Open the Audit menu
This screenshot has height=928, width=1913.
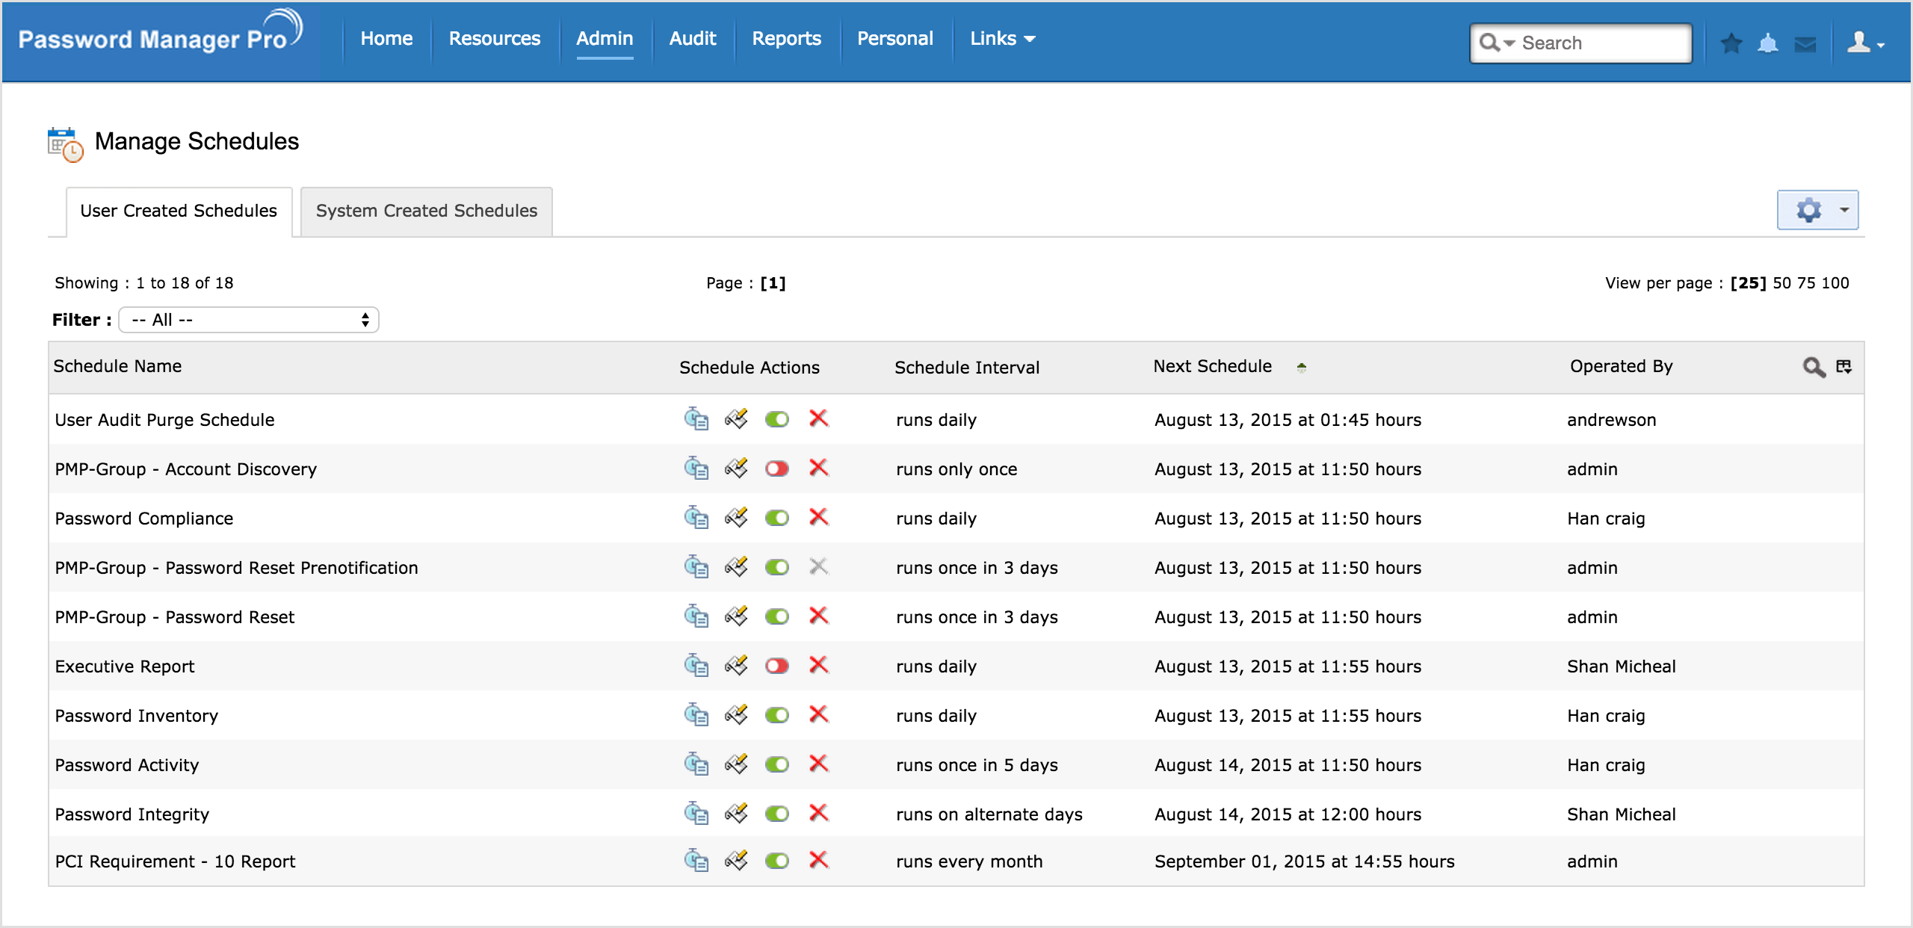(x=693, y=39)
